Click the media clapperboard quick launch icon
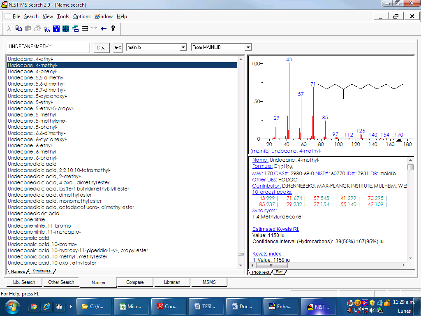 pyautogui.click(x=59, y=307)
